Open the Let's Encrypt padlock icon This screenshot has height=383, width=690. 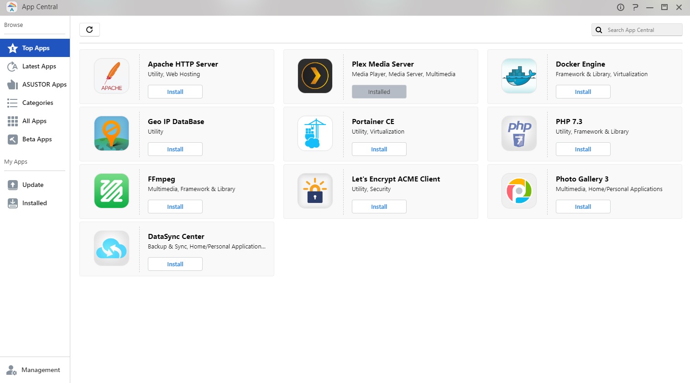pos(315,191)
